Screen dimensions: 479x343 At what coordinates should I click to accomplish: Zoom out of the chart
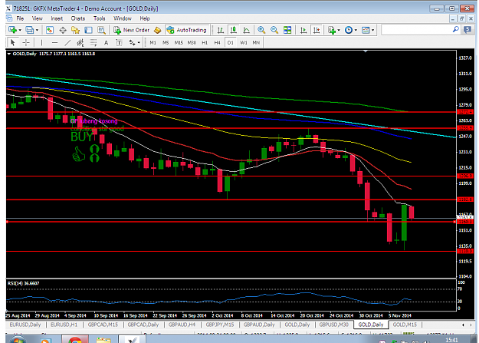(x=274, y=30)
